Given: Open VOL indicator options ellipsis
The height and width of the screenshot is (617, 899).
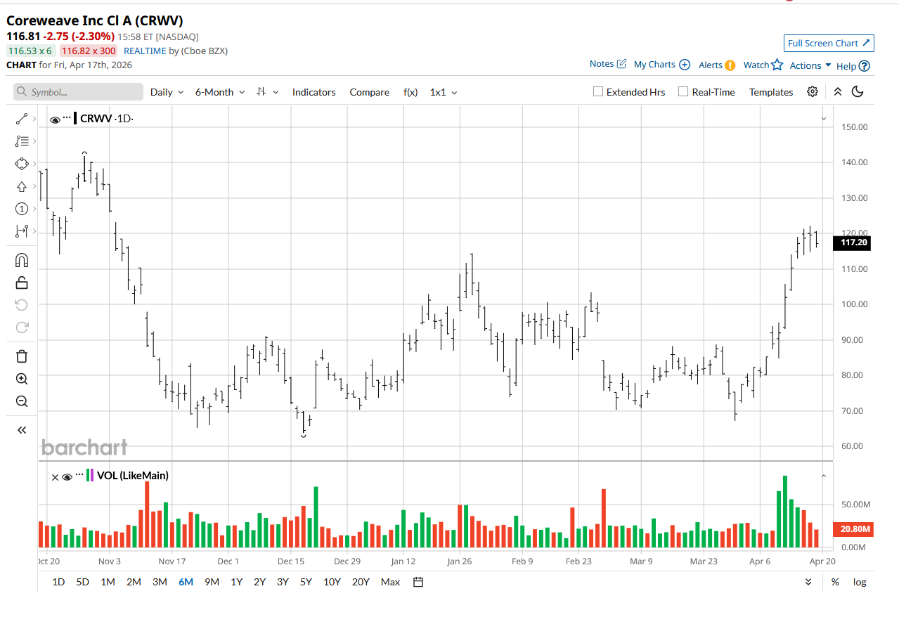Looking at the screenshot, I should (x=79, y=474).
